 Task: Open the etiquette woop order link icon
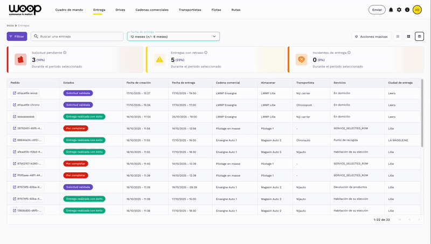coord(15,93)
